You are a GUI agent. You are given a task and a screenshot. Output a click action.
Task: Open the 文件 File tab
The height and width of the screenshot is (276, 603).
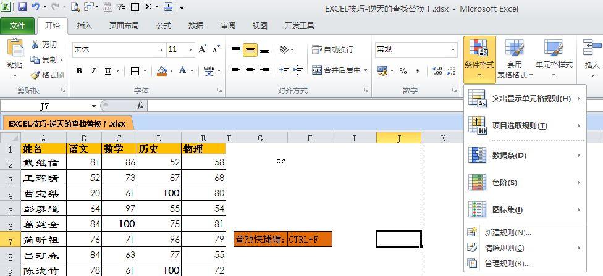point(18,26)
